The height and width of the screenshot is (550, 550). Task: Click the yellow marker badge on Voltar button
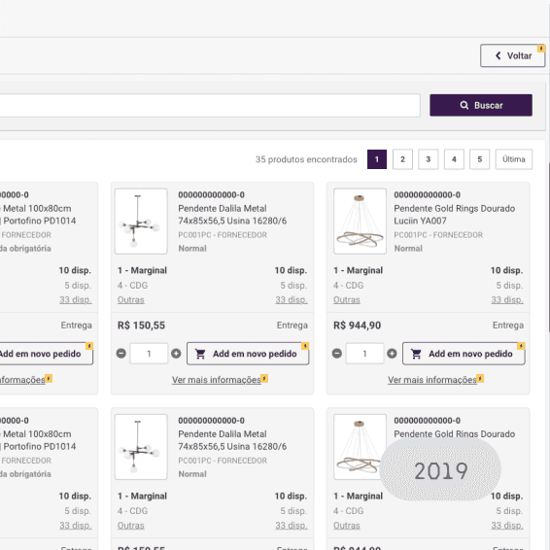click(x=541, y=48)
